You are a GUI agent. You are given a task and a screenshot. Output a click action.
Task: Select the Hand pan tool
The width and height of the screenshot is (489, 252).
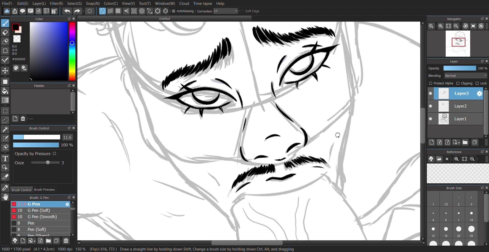click(x=5, y=197)
